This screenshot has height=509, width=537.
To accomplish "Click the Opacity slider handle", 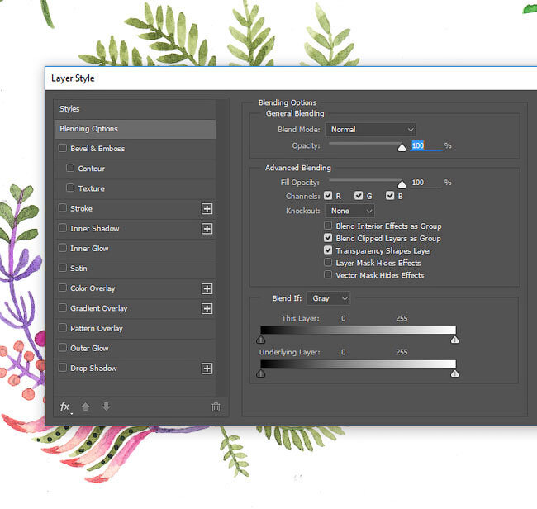I will click(x=402, y=148).
